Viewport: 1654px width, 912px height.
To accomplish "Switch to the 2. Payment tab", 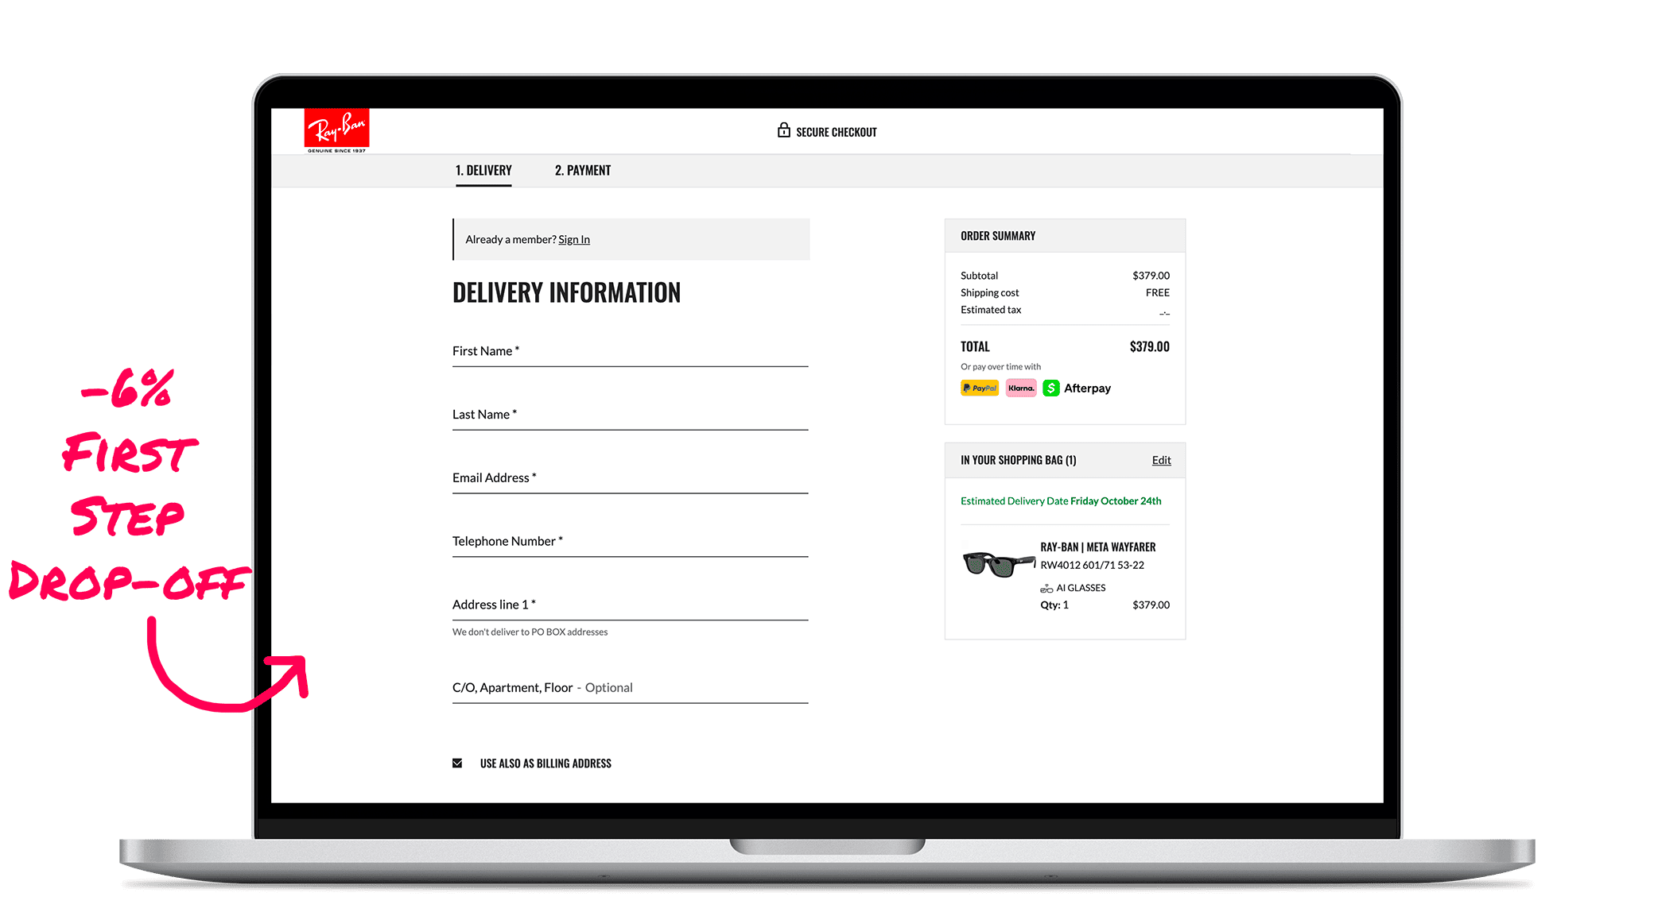I will pos(583,170).
